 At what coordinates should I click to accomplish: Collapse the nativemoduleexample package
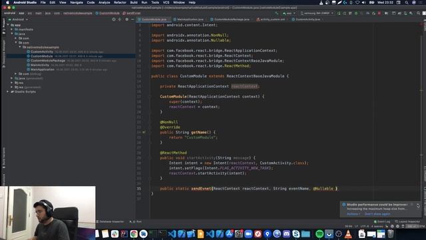coord(20,47)
